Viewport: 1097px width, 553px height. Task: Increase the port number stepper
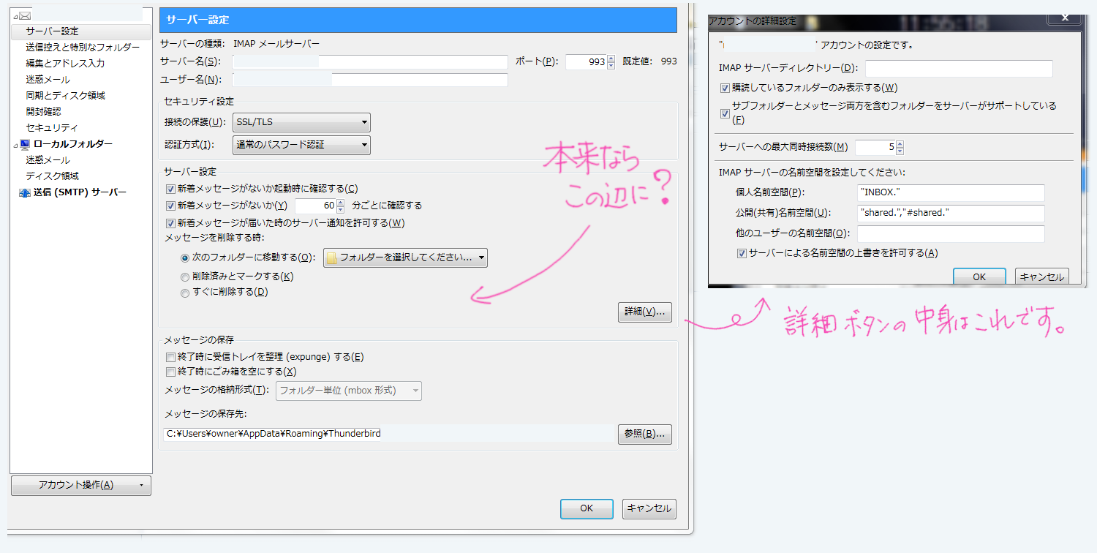coord(611,59)
